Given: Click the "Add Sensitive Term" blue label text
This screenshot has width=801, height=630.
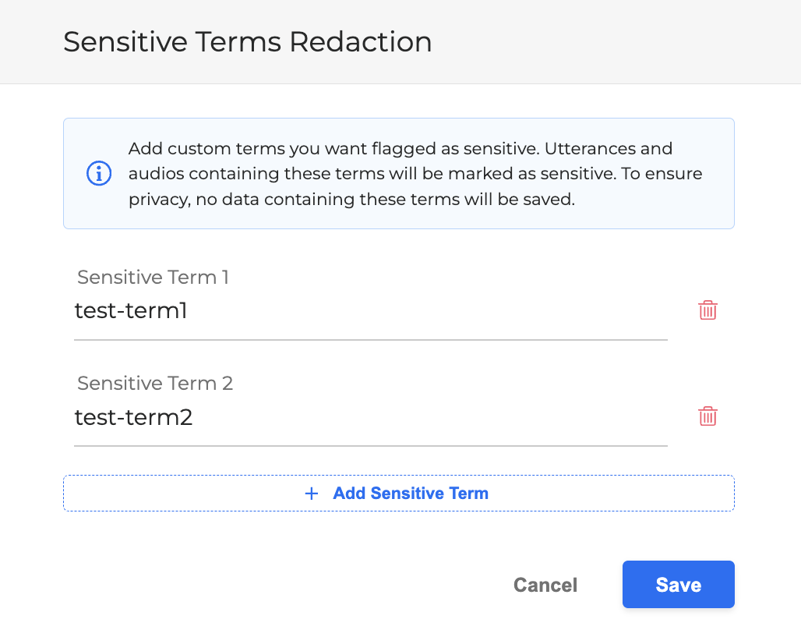Looking at the screenshot, I should pyautogui.click(x=411, y=494).
